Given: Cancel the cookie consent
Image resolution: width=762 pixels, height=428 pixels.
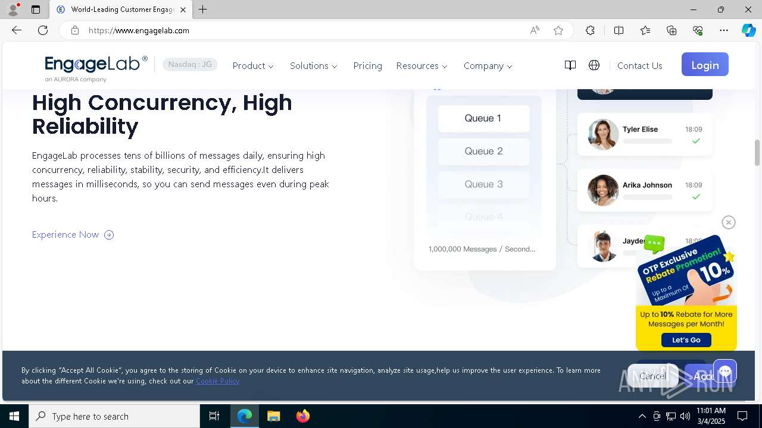Looking at the screenshot, I should (x=653, y=376).
